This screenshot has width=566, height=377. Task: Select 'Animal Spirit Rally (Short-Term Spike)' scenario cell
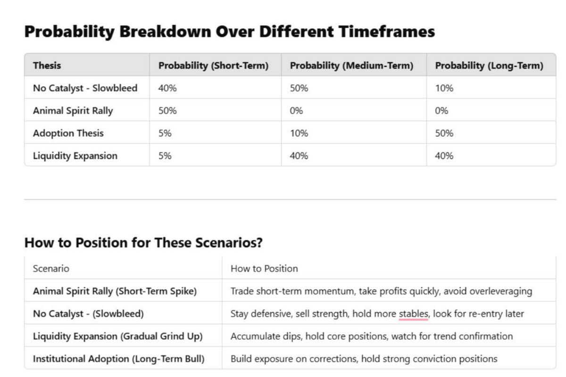(115, 291)
